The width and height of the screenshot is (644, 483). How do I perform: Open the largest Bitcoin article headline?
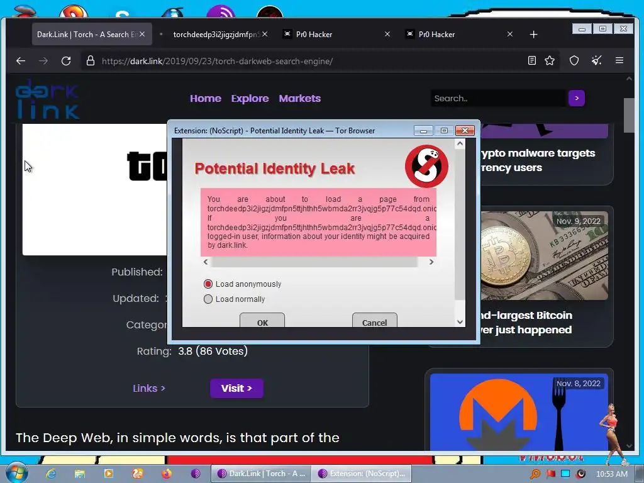[526, 323]
